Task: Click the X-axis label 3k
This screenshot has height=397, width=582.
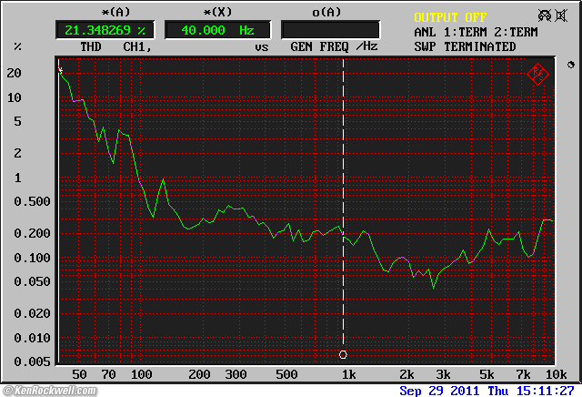Action: (443, 374)
